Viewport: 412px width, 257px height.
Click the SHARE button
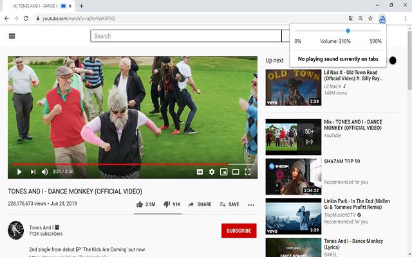coord(199,204)
